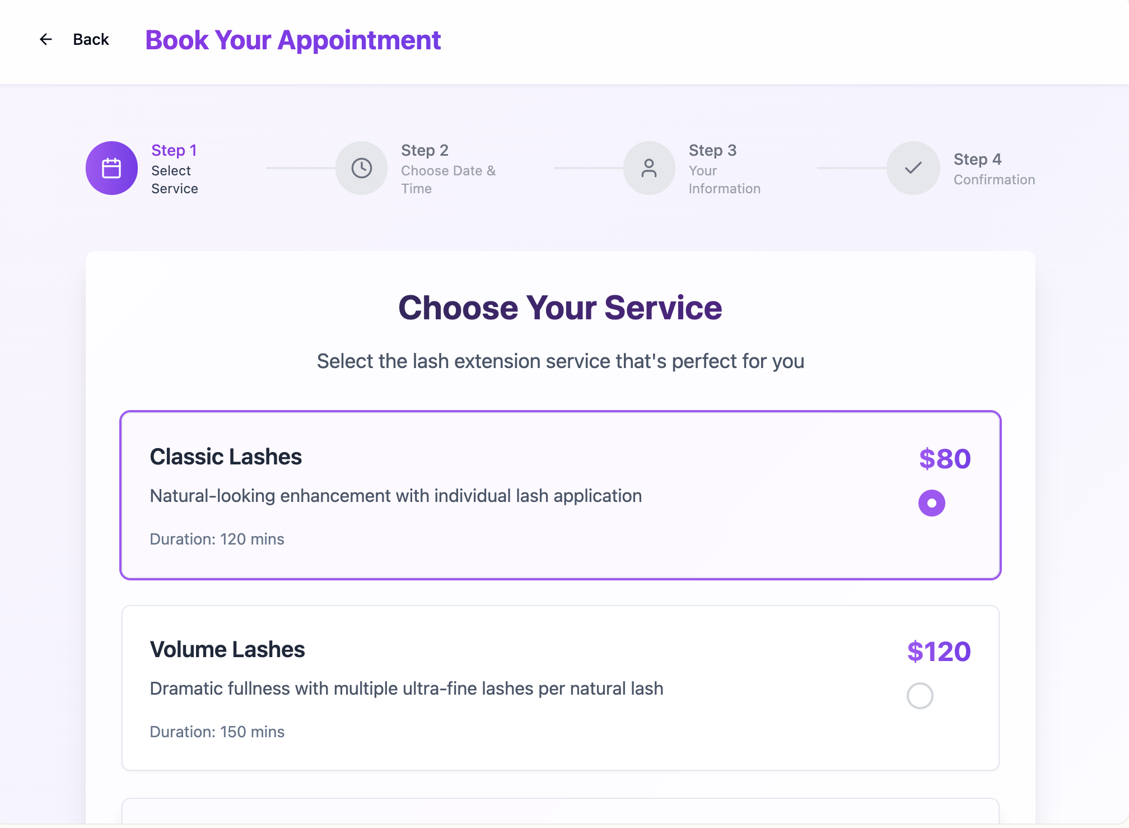Screen dimensions: 1129x828
Task: Go to the Select Service step label
Action: 174,179
